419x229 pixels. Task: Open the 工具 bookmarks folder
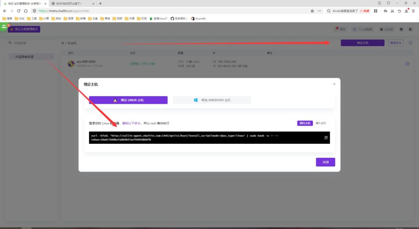pyautogui.click(x=32, y=18)
